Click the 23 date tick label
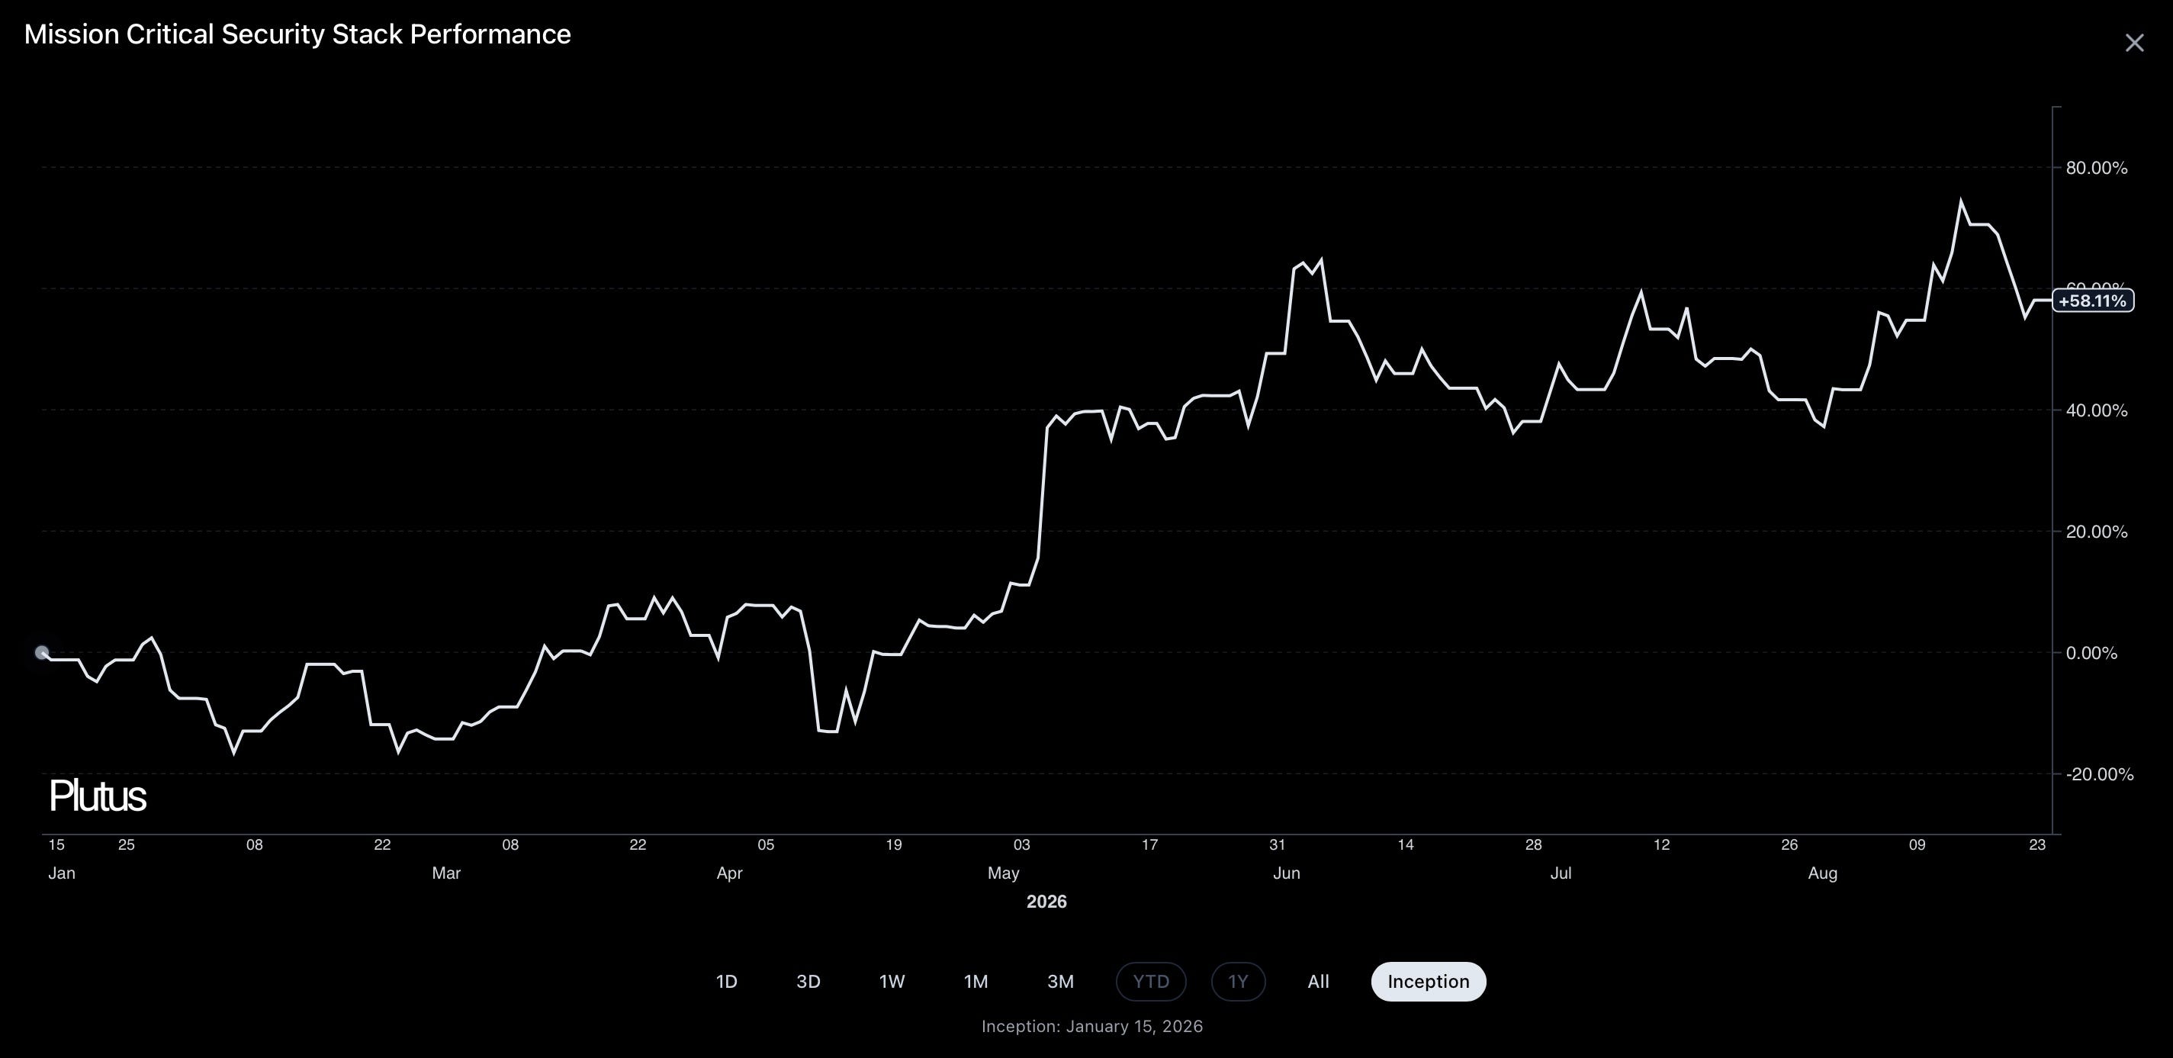The height and width of the screenshot is (1058, 2173). pos(2037,844)
